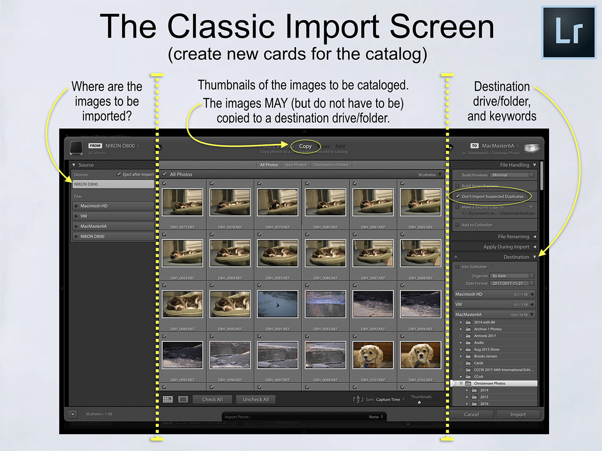602x451 pixels.
Task: Adjust the Thumbnails size slider
Action: pos(419,402)
